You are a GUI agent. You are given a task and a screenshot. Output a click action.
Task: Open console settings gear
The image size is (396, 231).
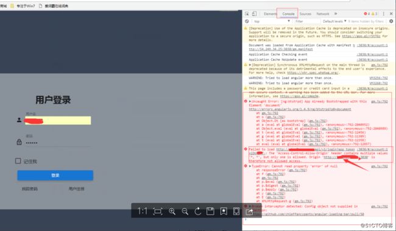click(391, 21)
